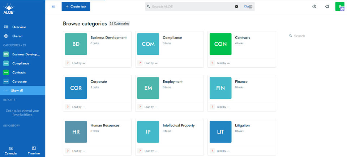Viewport: 347px width, 157px height.
Task: Open the Employment card title
Action: click(173, 82)
